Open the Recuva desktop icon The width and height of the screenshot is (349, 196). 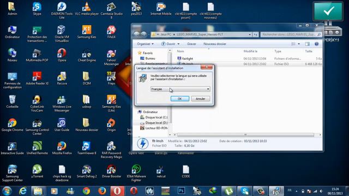point(62,78)
